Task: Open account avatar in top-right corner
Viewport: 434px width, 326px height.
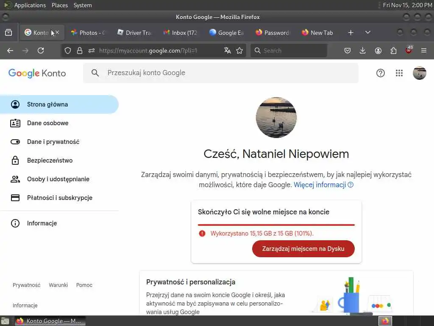Action: [419, 73]
